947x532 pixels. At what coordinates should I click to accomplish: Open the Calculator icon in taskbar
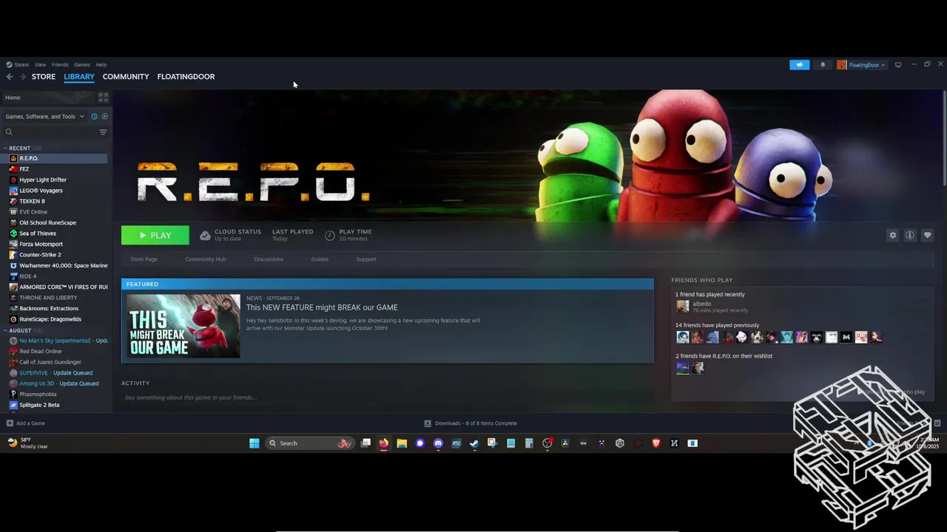pos(529,443)
